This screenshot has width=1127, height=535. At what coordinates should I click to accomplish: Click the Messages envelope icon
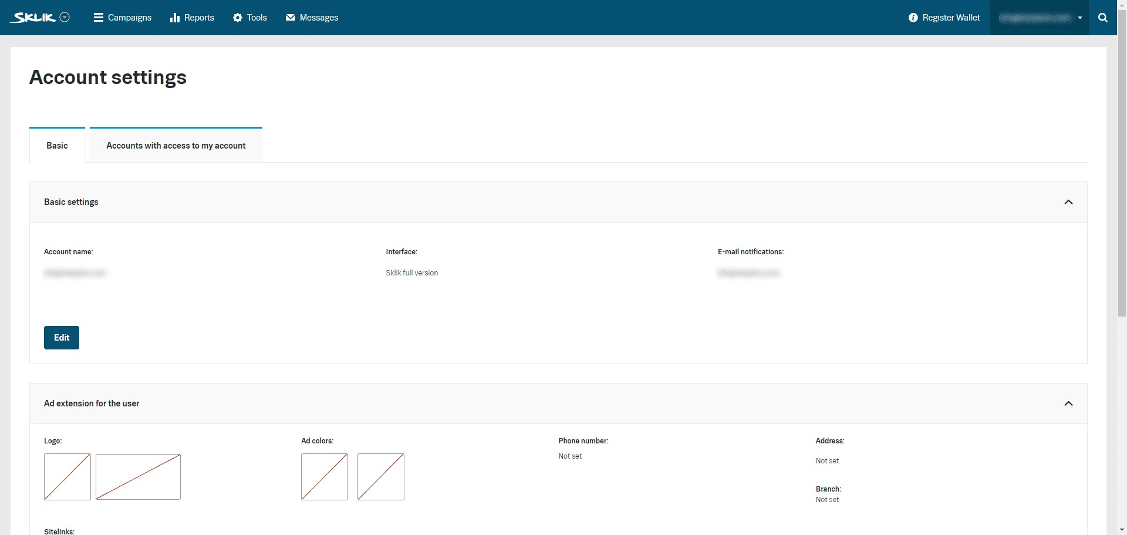click(x=290, y=18)
